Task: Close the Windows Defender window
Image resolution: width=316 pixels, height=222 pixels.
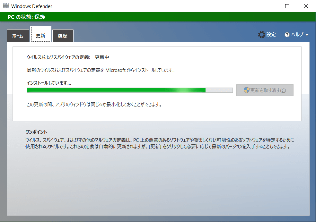Action: (x=306, y=6)
